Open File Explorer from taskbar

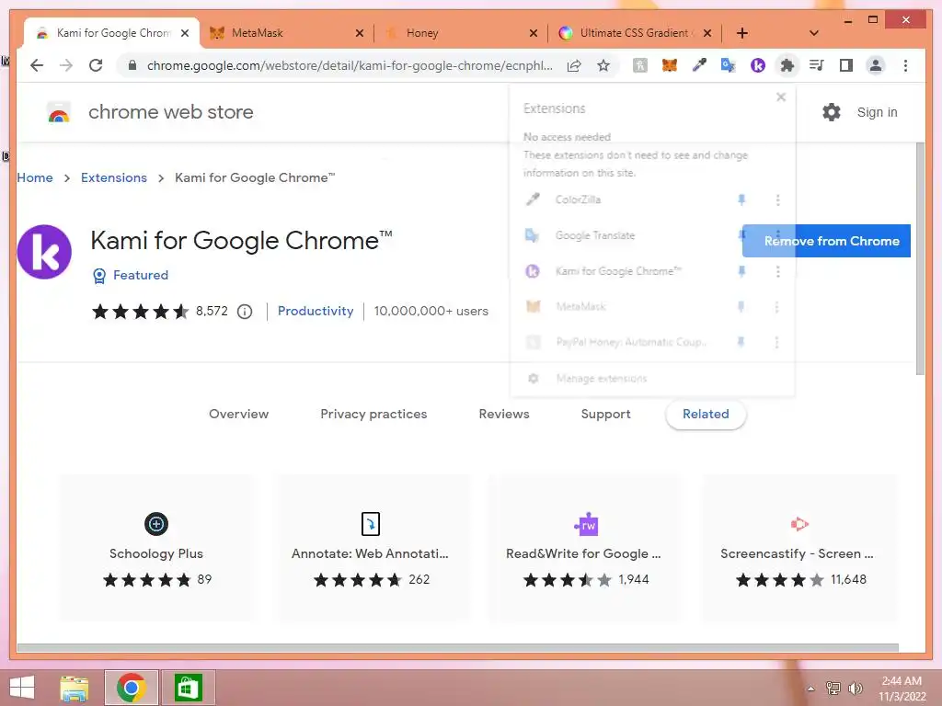click(75, 688)
